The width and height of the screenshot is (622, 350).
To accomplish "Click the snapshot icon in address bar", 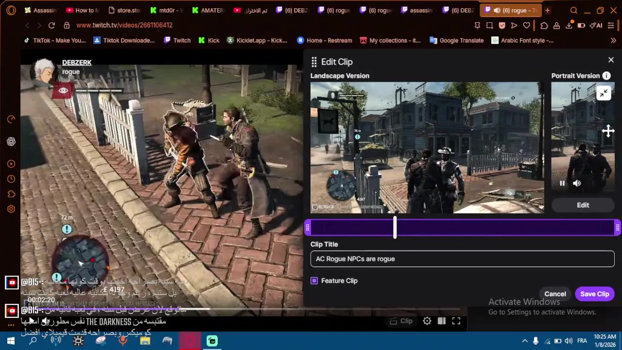I will click(489, 25).
